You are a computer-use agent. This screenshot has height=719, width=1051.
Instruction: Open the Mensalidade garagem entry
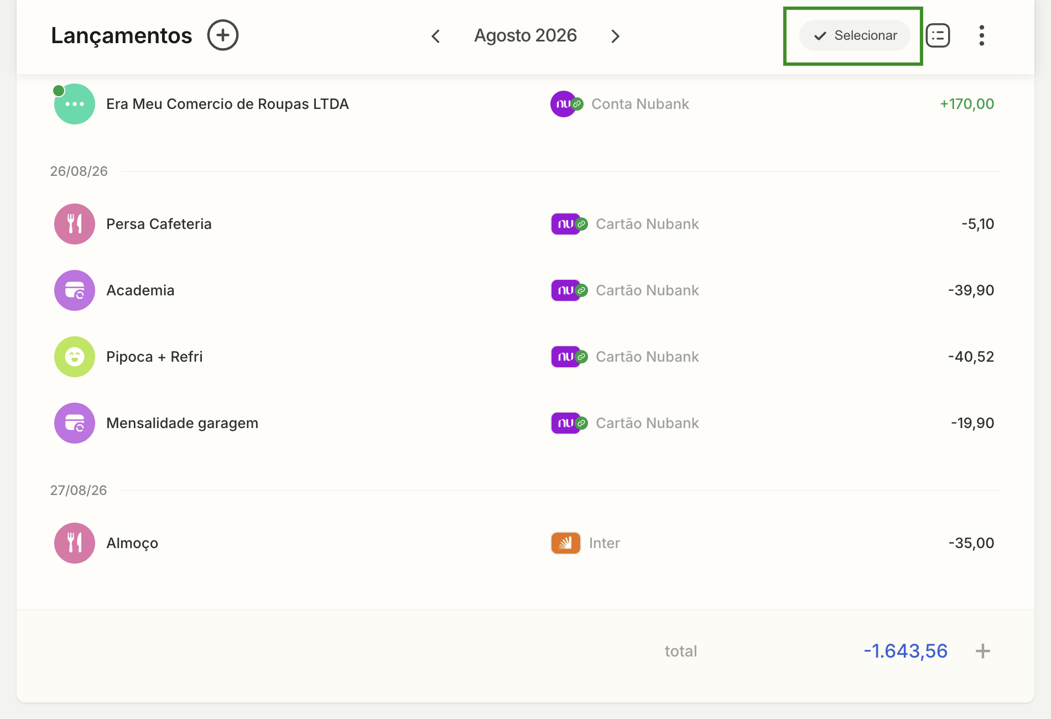point(182,423)
